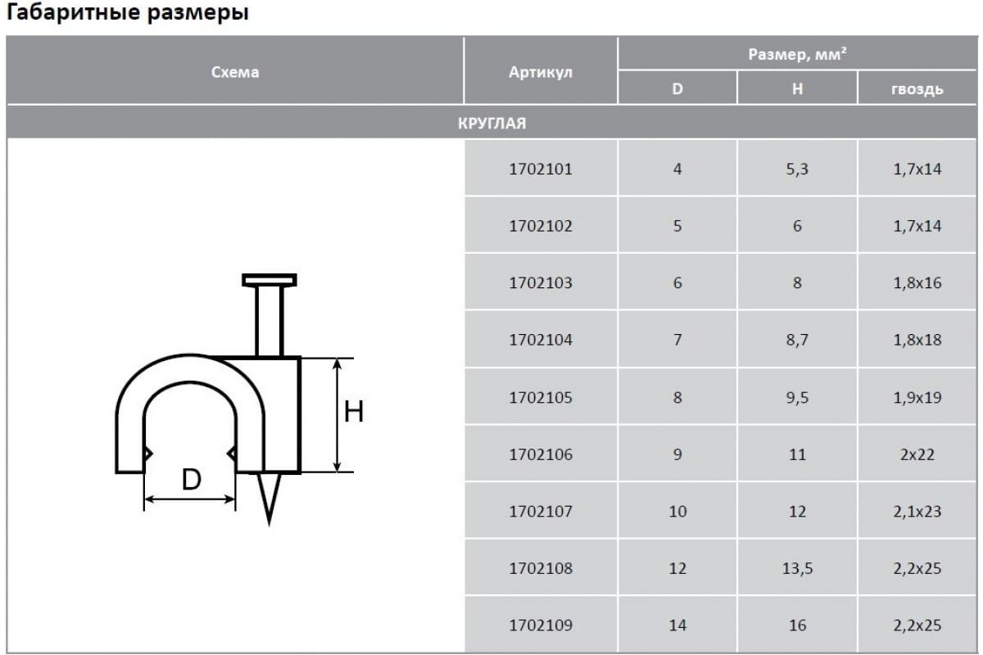Click nail size 2,1x23 cell
983x655 pixels.
(x=917, y=512)
